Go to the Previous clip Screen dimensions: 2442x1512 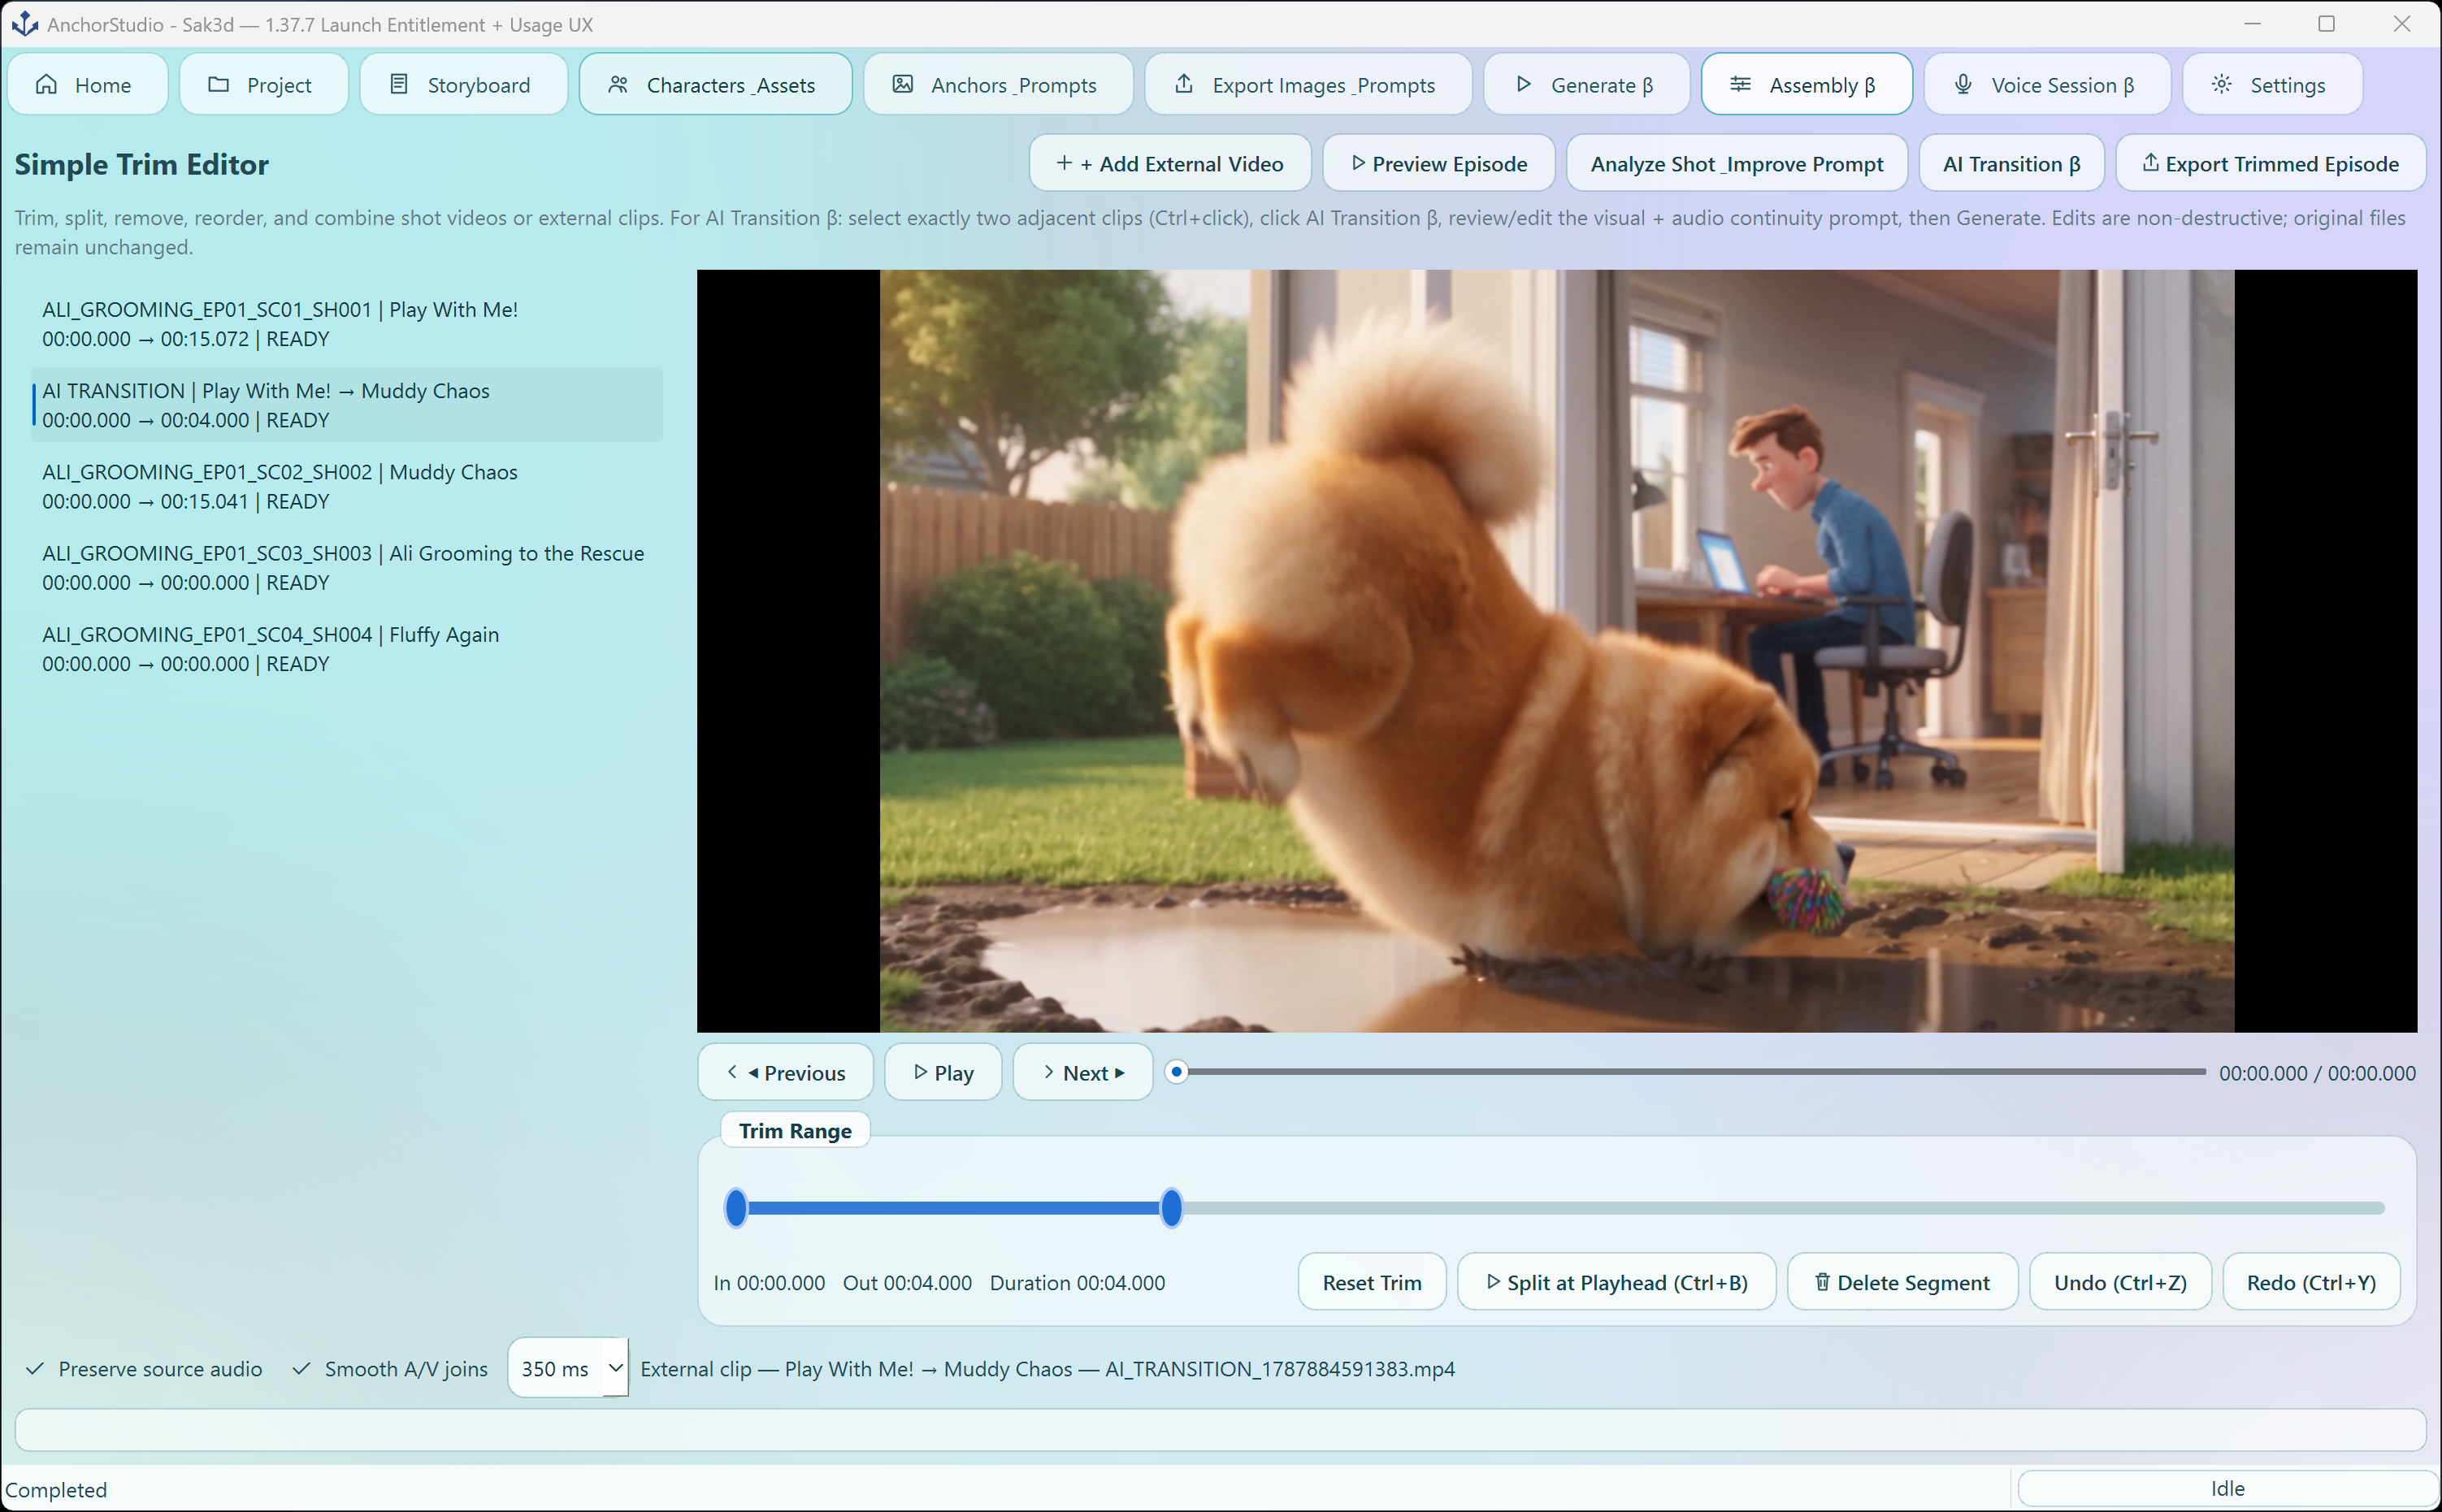[x=785, y=1073]
